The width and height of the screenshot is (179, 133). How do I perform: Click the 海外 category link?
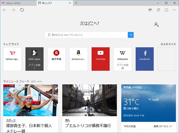pos(68,120)
